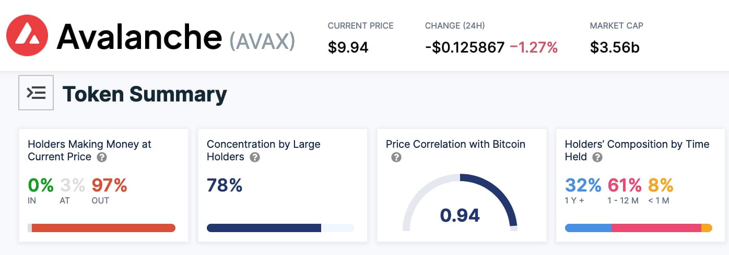
Task: Open help icon for Price Correlation with Bitcoin
Action: (x=396, y=157)
